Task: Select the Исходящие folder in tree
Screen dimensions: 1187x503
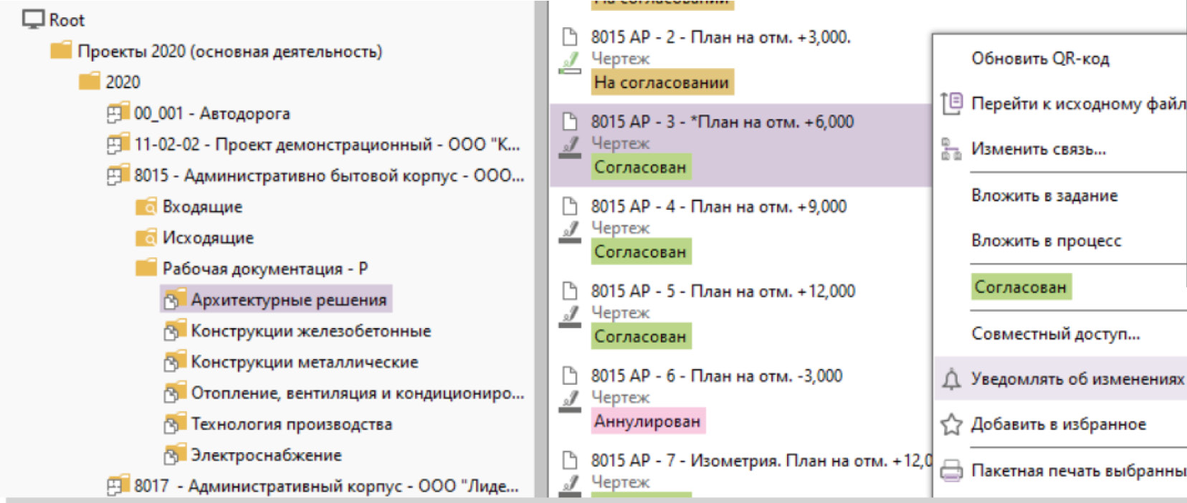Action: (x=208, y=238)
